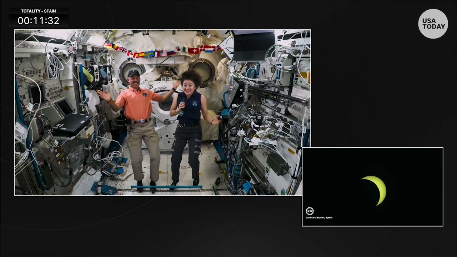Click the USA TODAY logo badge
The width and height of the screenshot is (457, 257).
(433, 24)
